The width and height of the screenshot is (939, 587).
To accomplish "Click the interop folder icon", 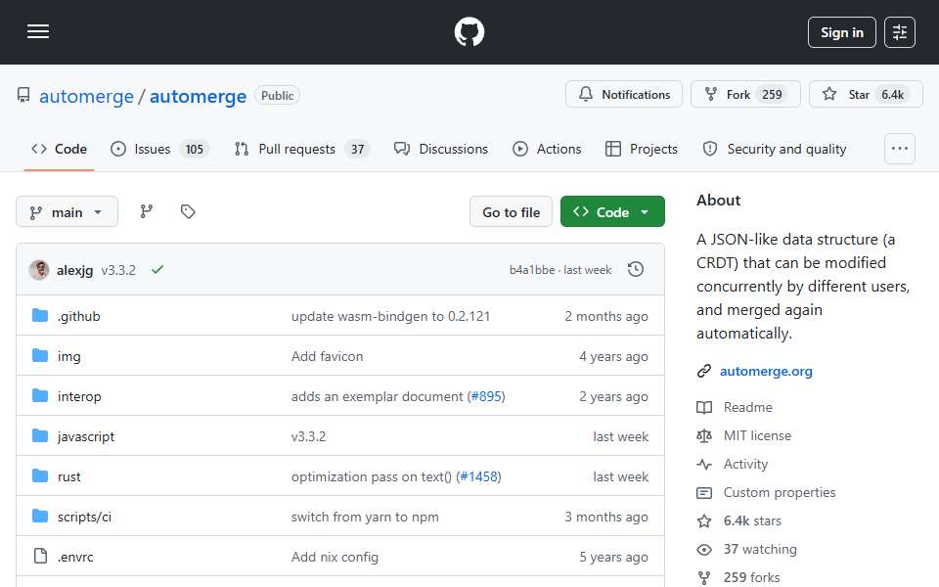I will [40, 395].
